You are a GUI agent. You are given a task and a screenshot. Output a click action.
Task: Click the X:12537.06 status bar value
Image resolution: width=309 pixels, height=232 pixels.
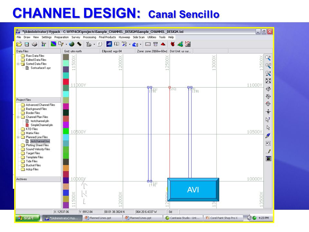point(61,212)
